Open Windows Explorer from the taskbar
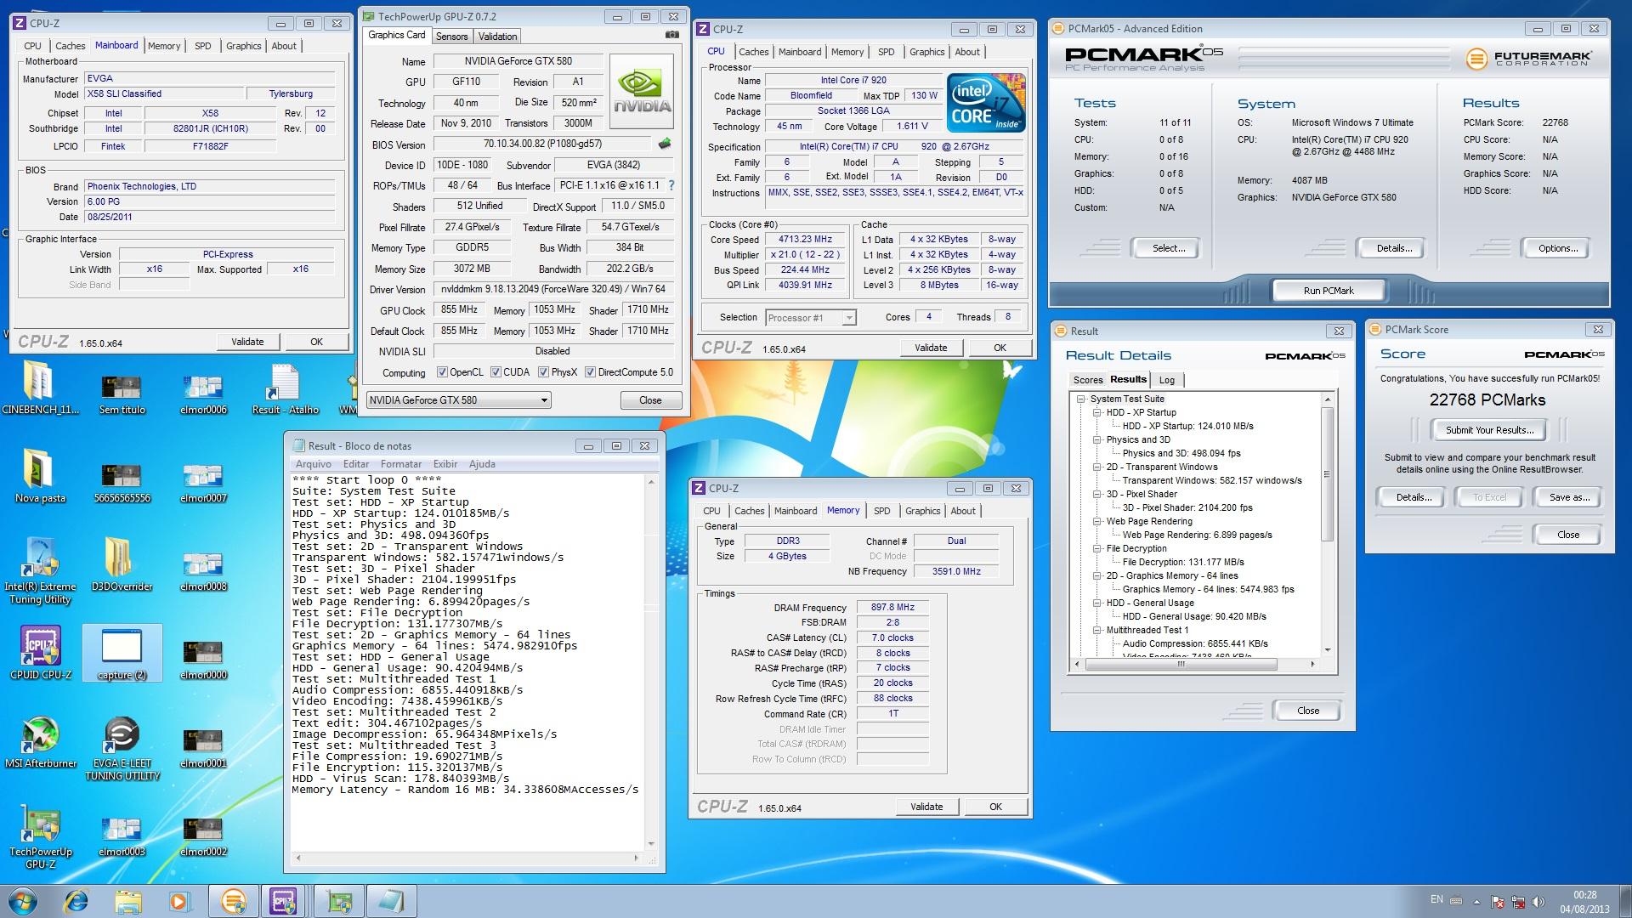The width and height of the screenshot is (1632, 918). point(128,901)
